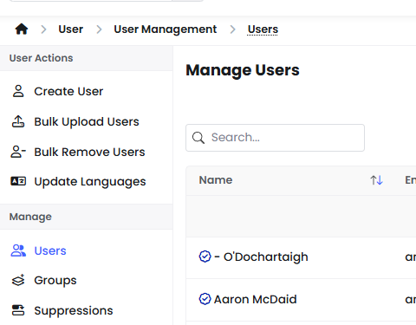Open the User breadcrumb item
416x325 pixels.
[x=71, y=29]
